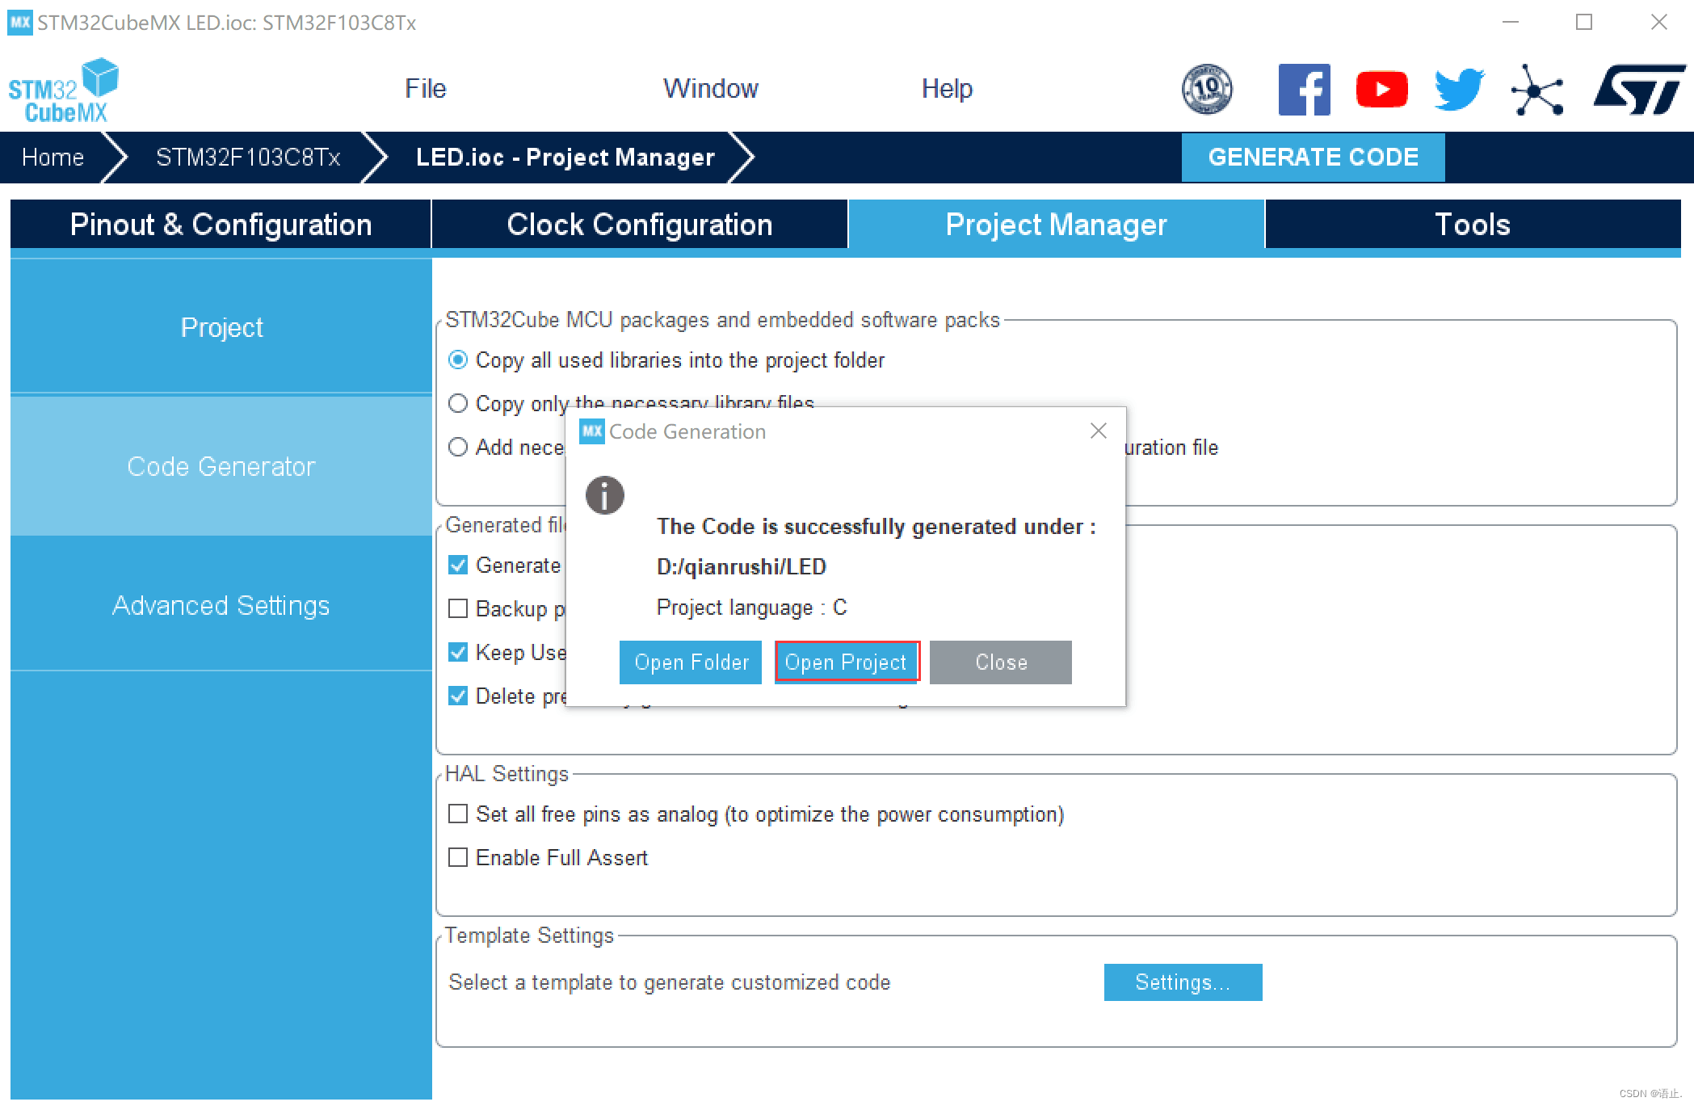Click the GENERATE CODE button
This screenshot has width=1694, height=1106.
[1313, 157]
